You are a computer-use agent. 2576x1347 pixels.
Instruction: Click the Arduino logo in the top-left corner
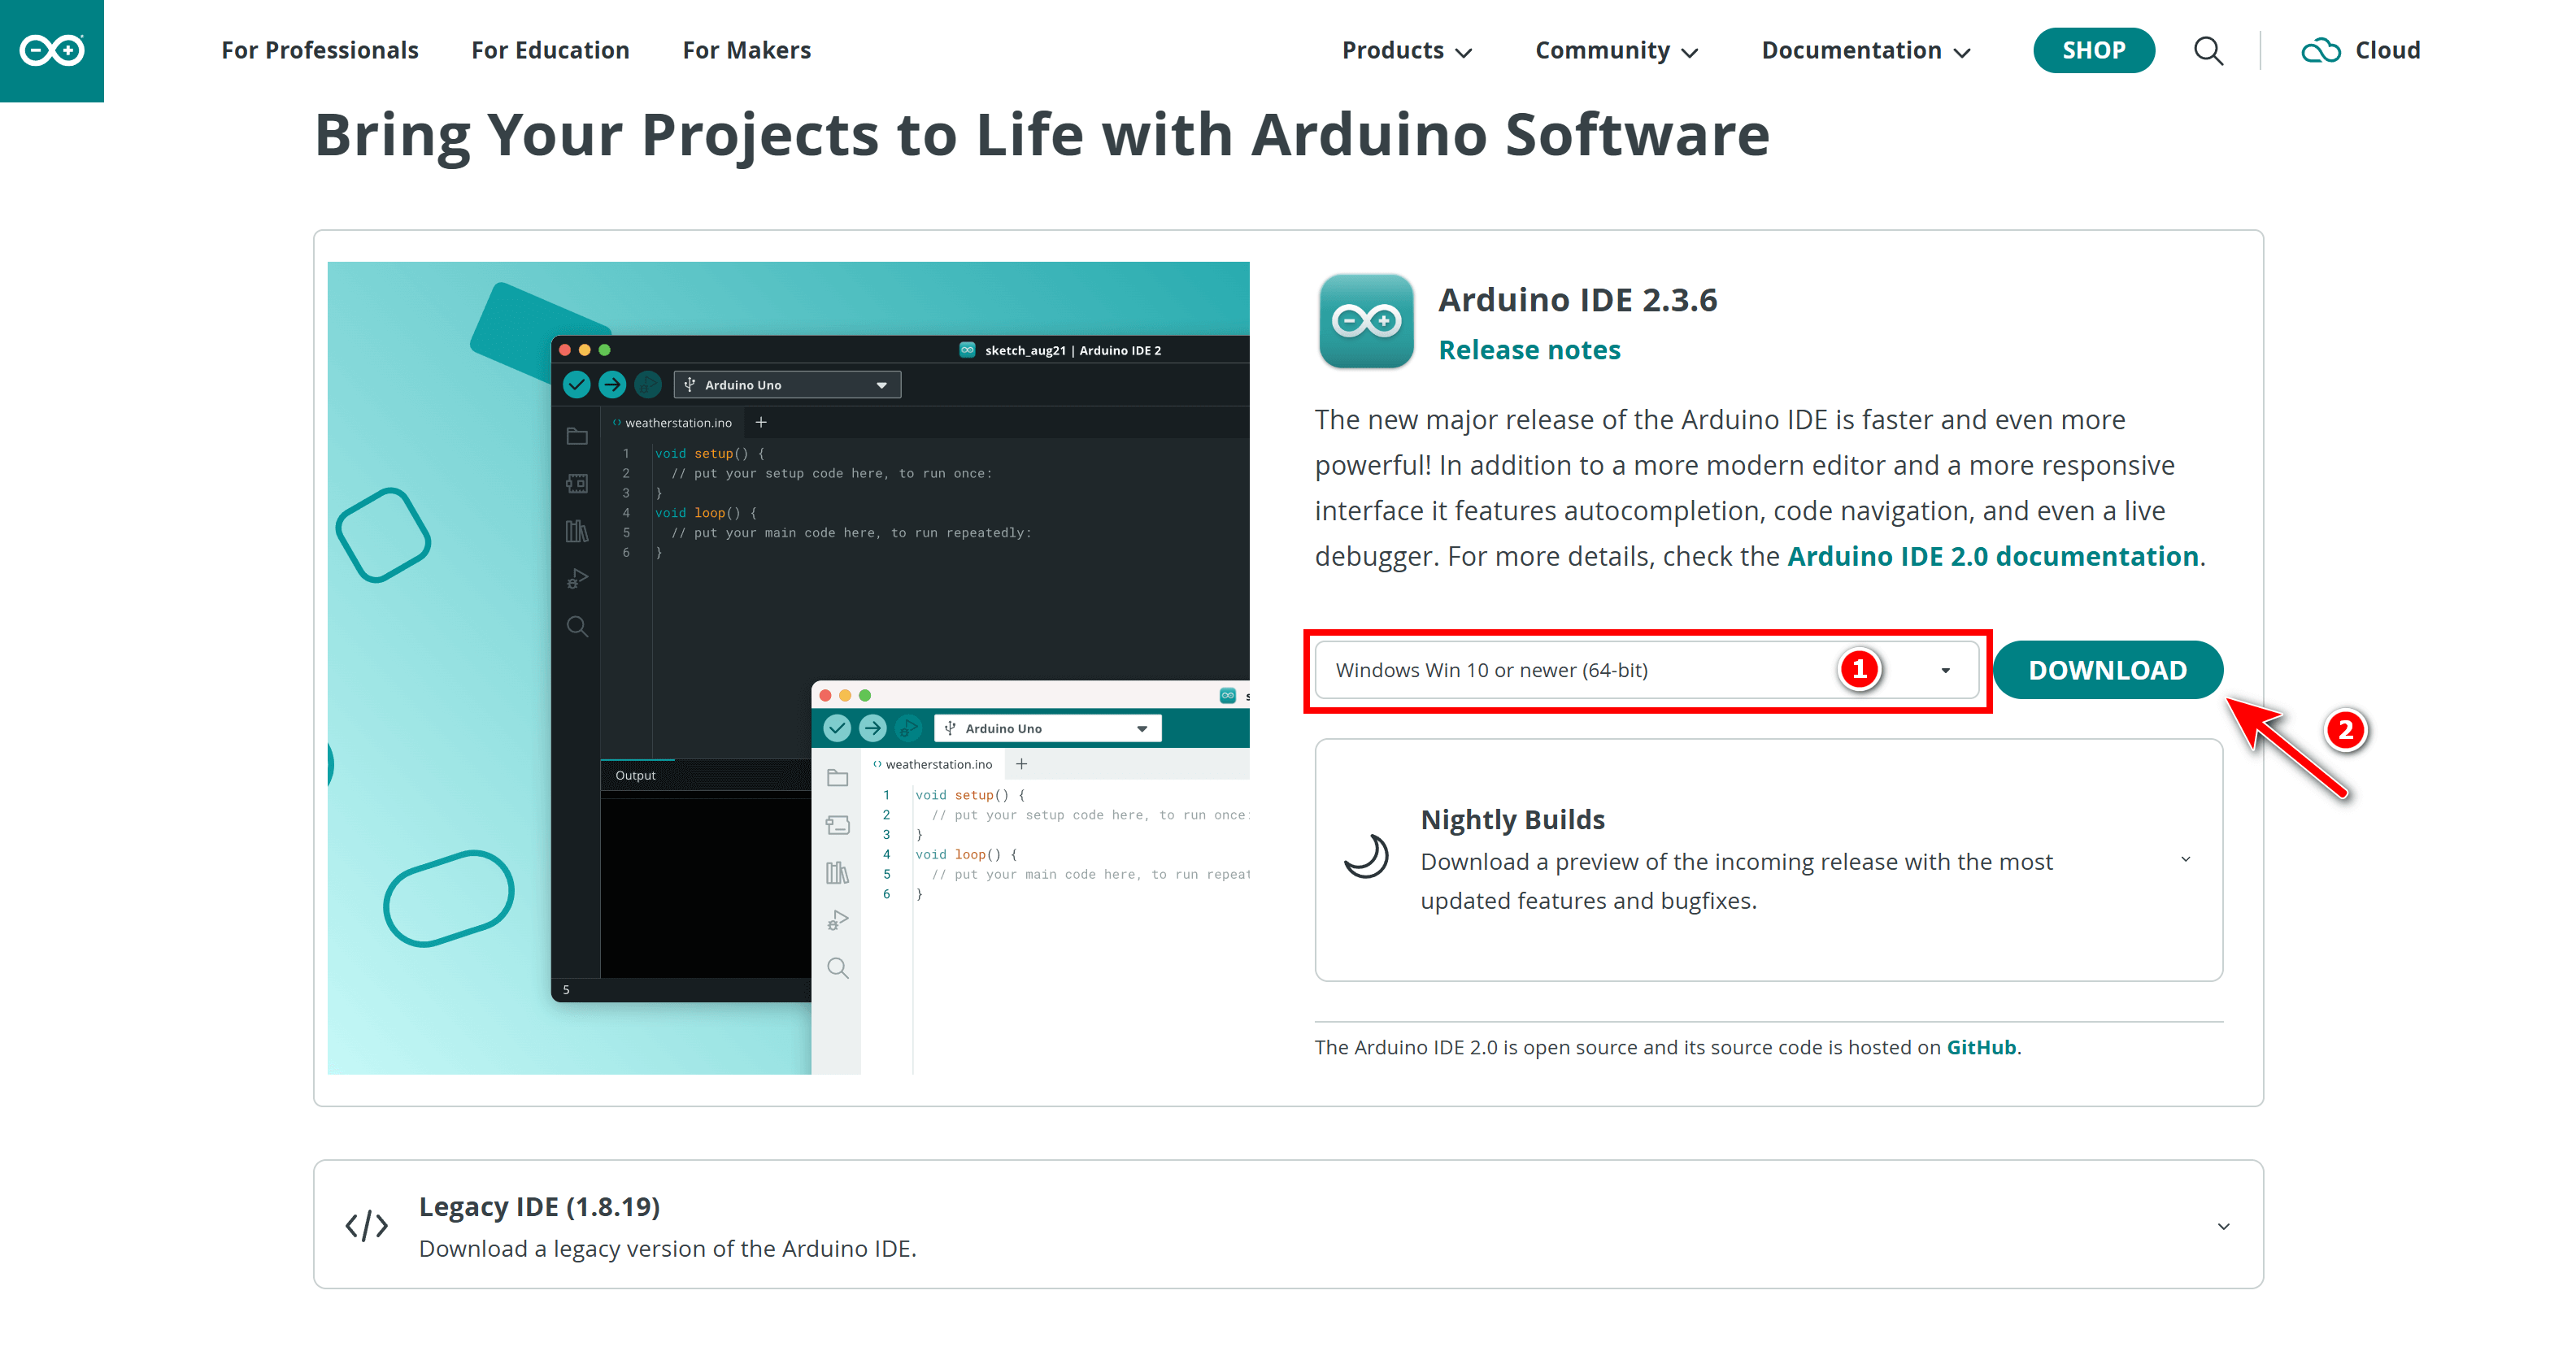point(51,50)
